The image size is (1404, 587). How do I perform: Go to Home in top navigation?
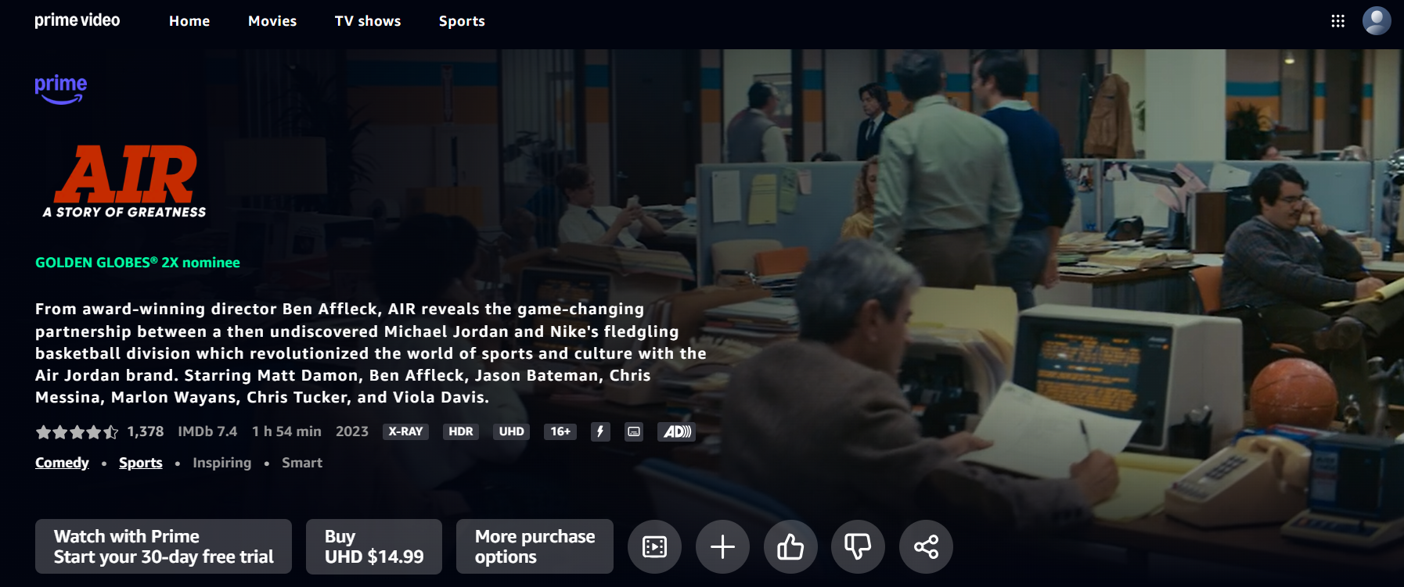189,21
